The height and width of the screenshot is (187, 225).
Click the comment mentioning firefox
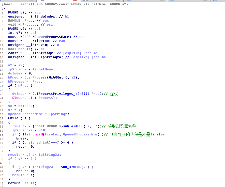pos(137,134)
